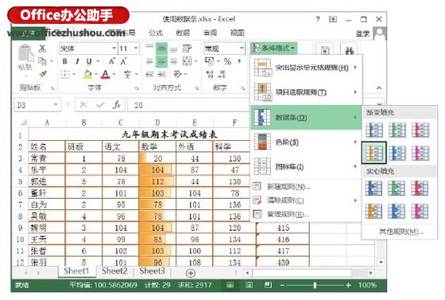Image resolution: width=445 pixels, height=300 pixels.
Task: Click the fill color bucket icon
Action: coord(87,74)
